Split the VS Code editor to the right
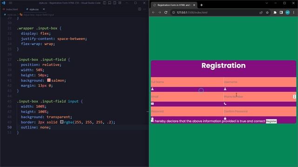The image size is (298, 167). tap(140, 9)
